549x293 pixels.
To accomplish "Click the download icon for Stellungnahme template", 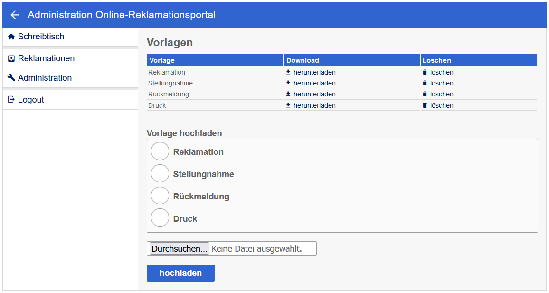I will tap(288, 83).
